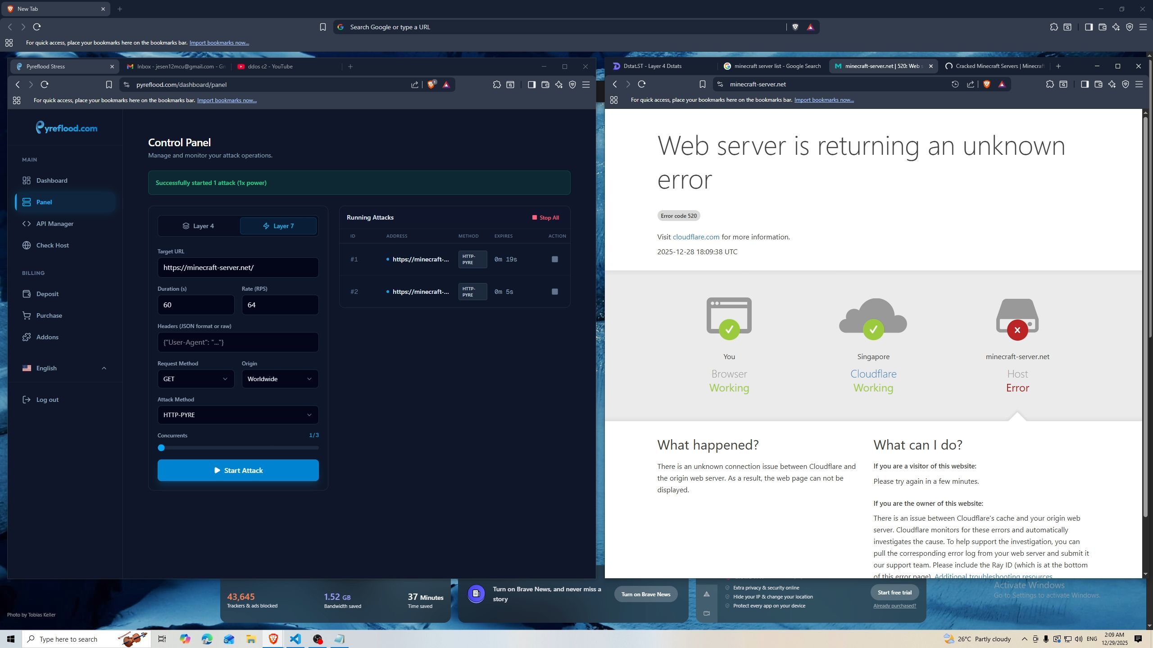This screenshot has width=1153, height=648.
Task: Open the Request Method GET dropdown
Action: pos(195,379)
